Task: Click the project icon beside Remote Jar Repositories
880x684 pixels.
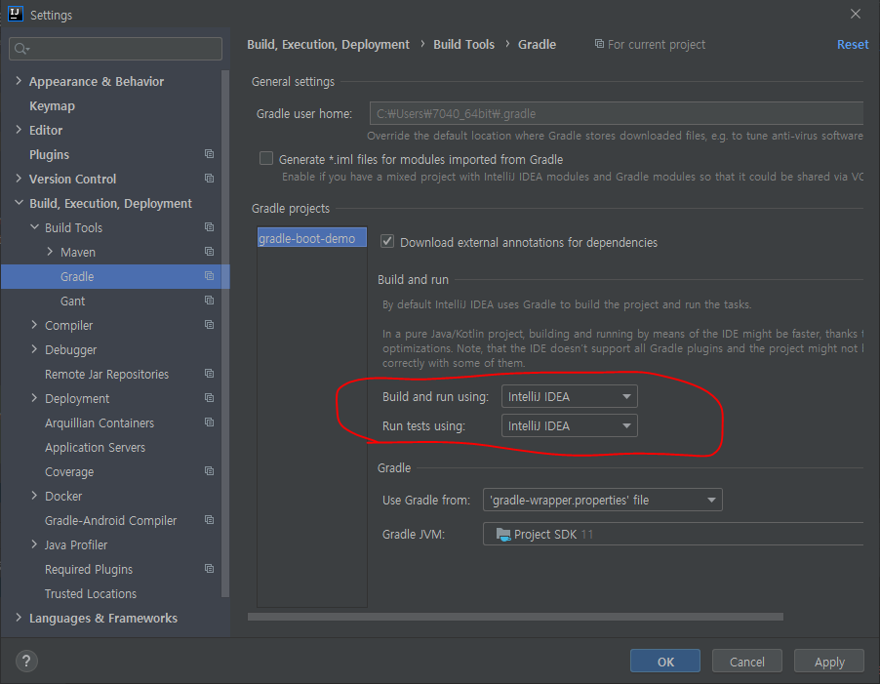Action: pos(210,374)
